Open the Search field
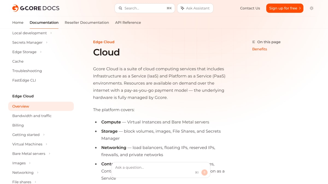328x184 pixels. (145, 8)
